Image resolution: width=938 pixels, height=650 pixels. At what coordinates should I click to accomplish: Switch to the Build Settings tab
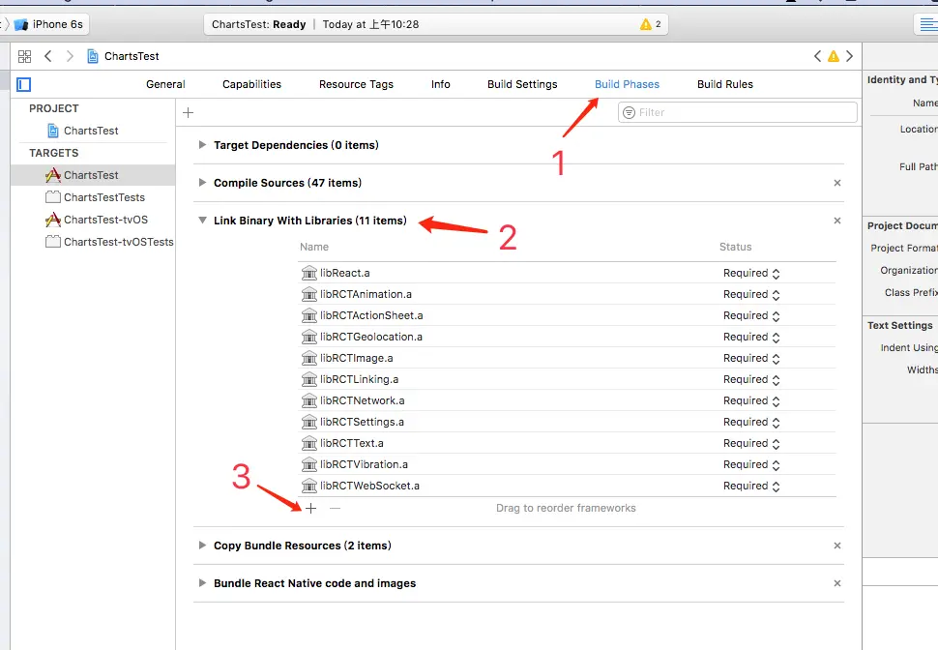pyautogui.click(x=522, y=84)
